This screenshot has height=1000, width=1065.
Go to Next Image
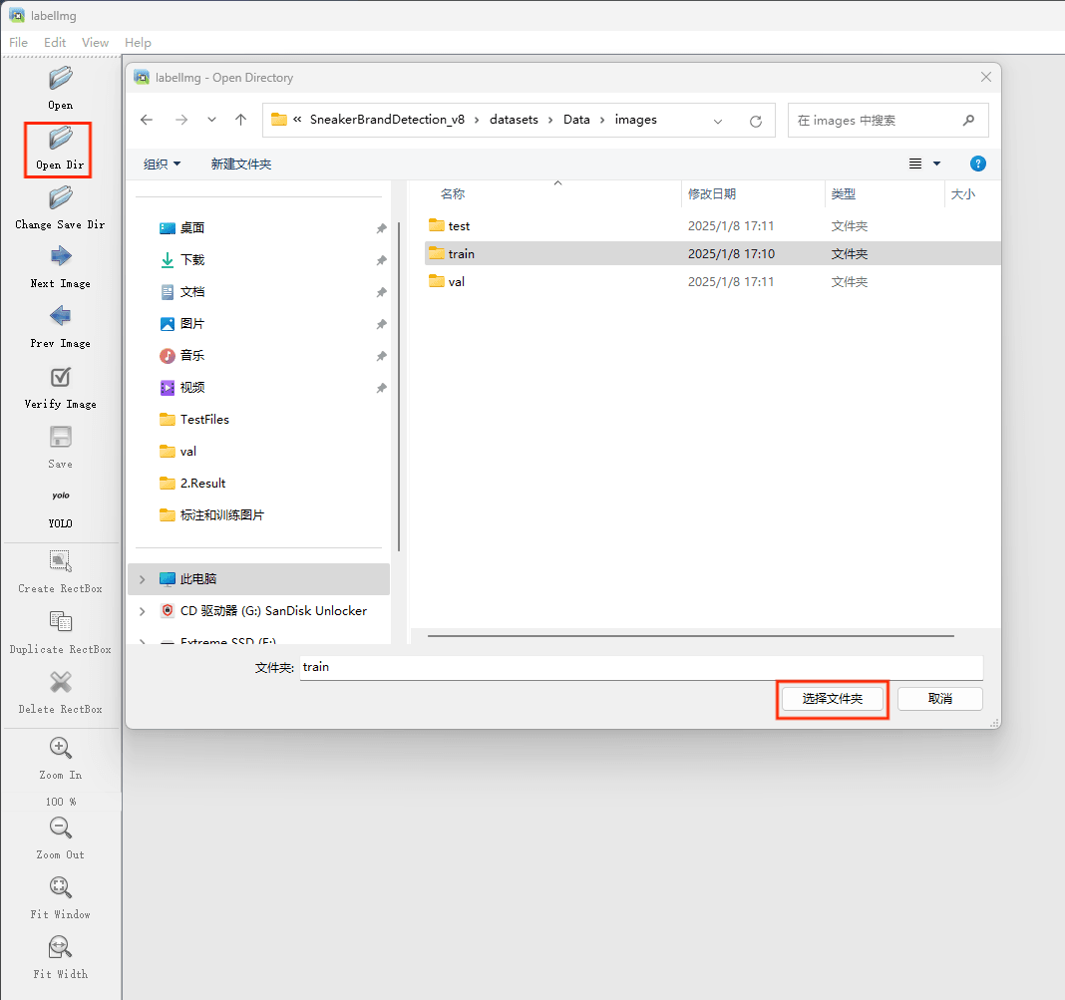click(x=60, y=257)
